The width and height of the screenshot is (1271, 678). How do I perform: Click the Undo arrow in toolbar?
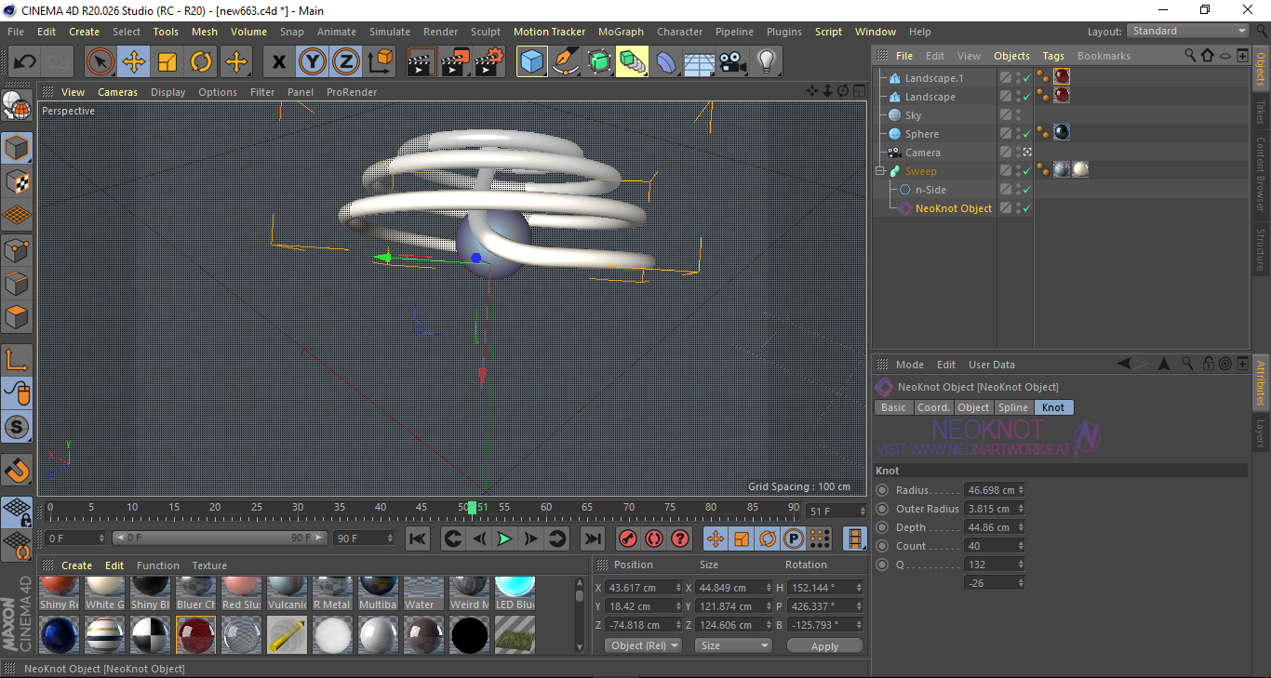click(24, 62)
